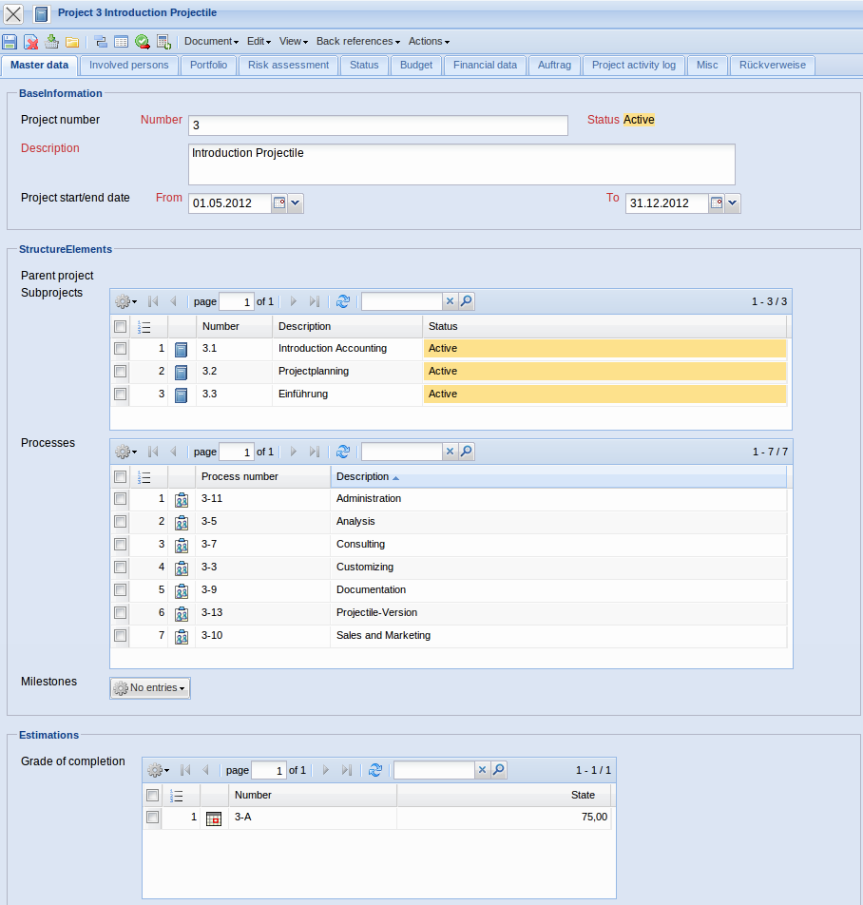863x905 pixels.
Task: Select all rows in Grade of completion table
Action: point(152,795)
